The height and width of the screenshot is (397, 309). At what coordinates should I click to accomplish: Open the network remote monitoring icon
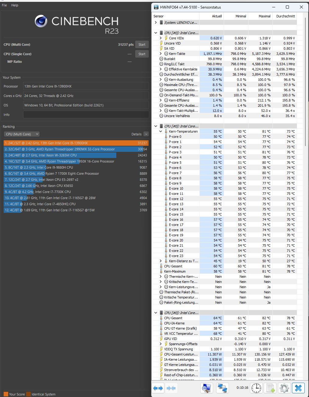222,388
